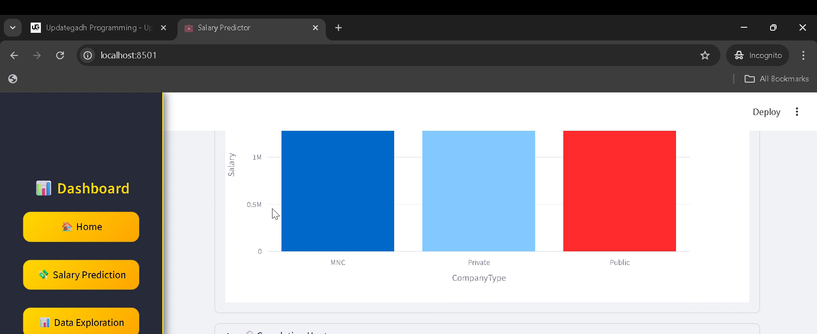Screen dimensions: 817x334
Task: Open the Incognito profile indicator
Action: (757, 55)
